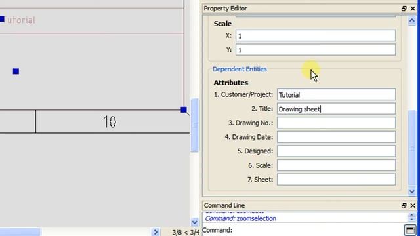Image resolution: width=420 pixels, height=236 pixels.
Task: Click the Command Line panel title
Action: tap(224, 205)
